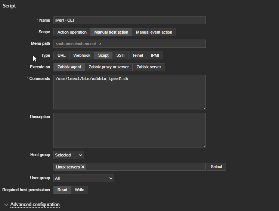The image size is (279, 211).
Task: Choose IPMI as script type
Action: [x=155, y=55]
